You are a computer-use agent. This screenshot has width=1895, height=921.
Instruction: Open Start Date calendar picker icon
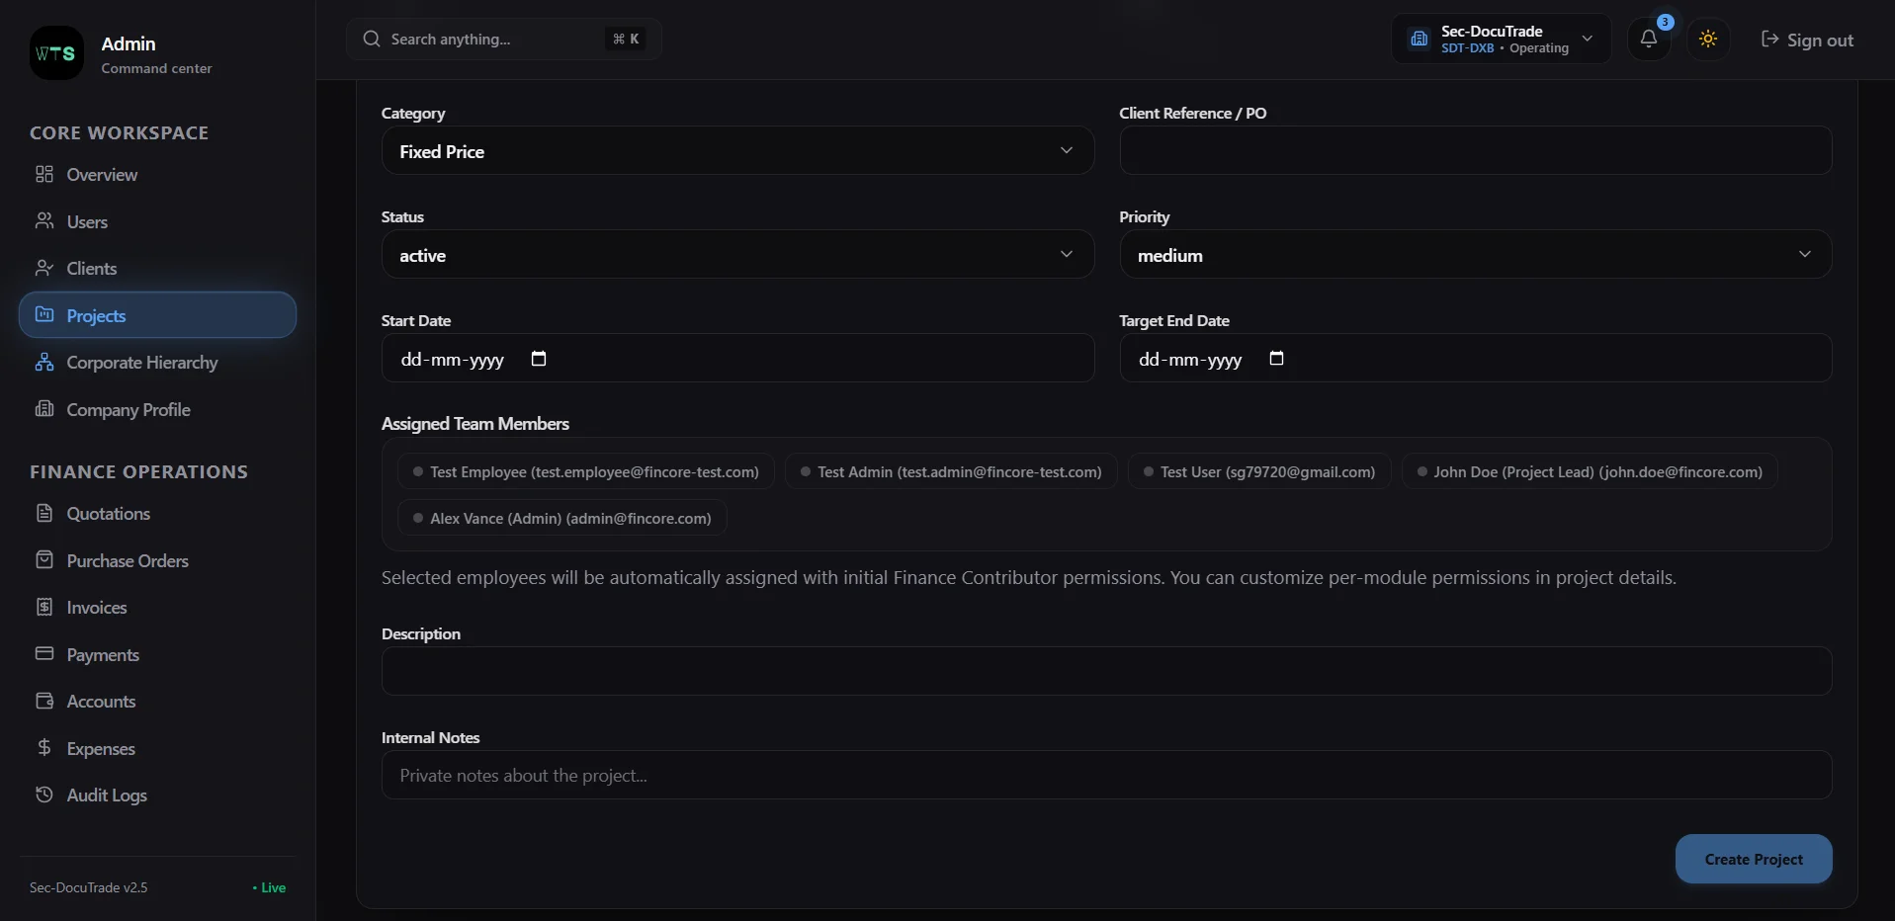point(539,359)
